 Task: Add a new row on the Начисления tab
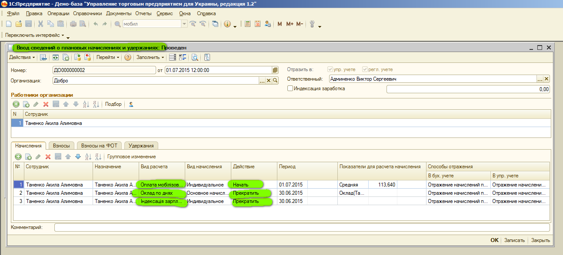(18, 157)
